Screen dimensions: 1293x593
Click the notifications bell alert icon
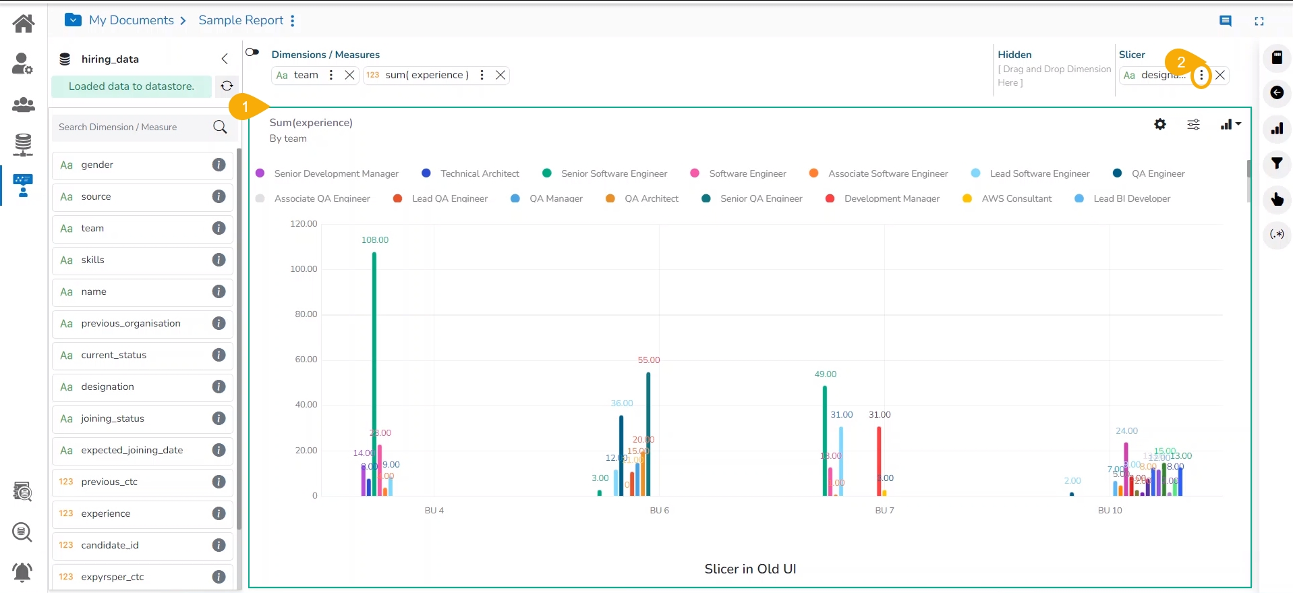[x=22, y=572]
